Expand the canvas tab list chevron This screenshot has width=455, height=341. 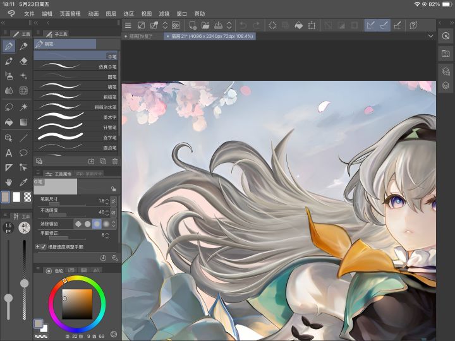(430, 36)
